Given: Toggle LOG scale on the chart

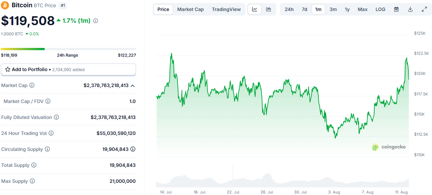Looking at the screenshot, I should point(380,10).
